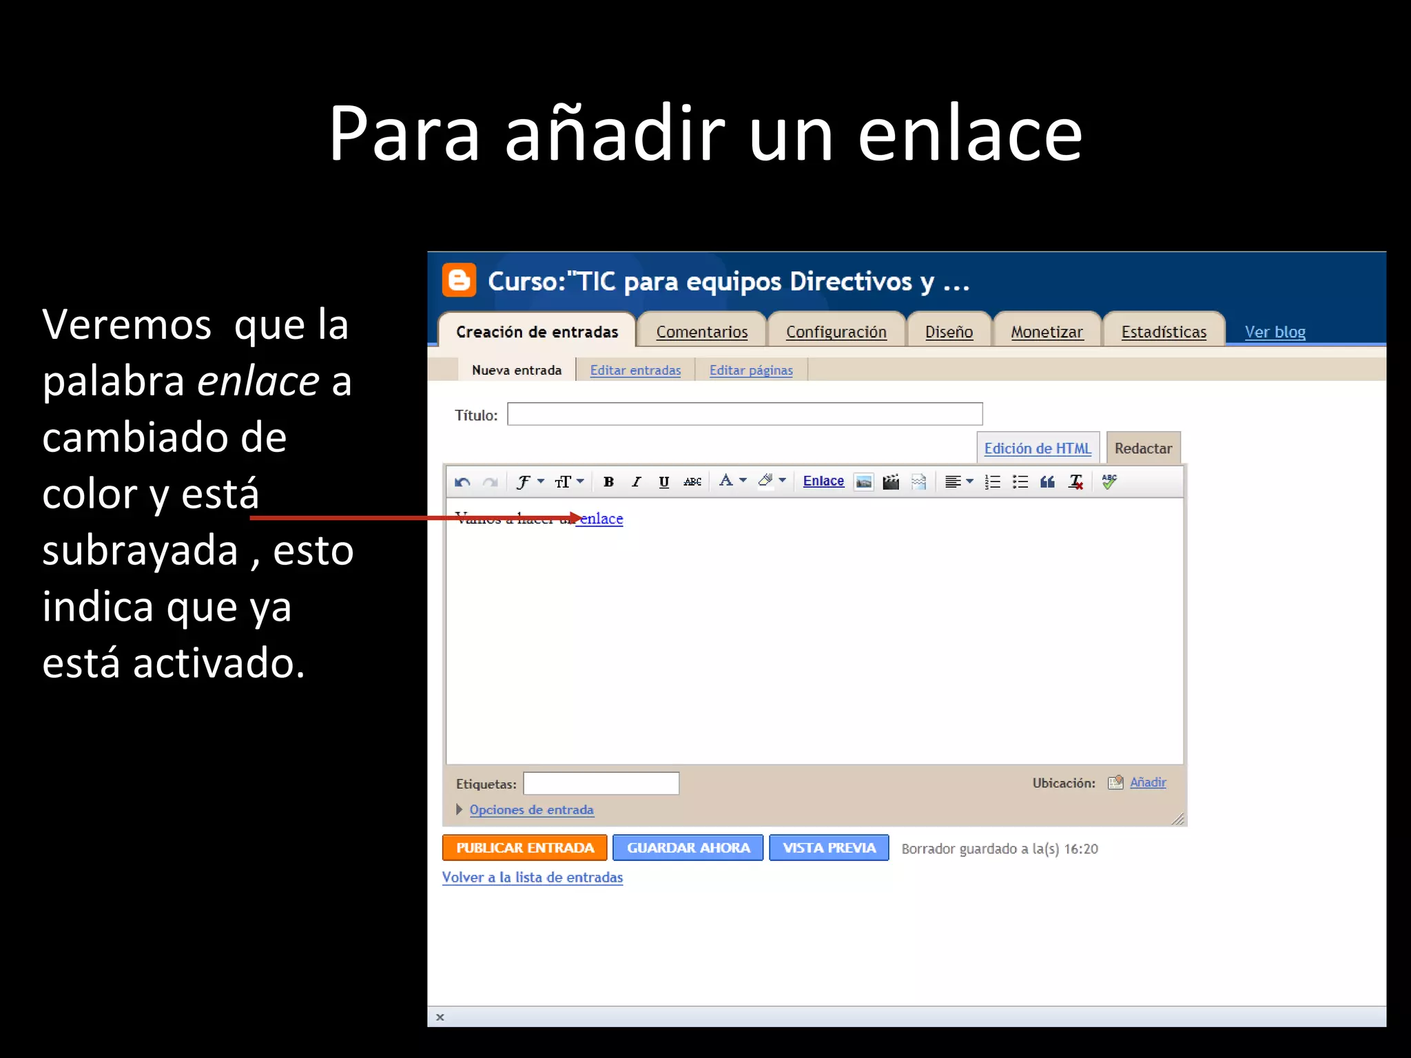Open the Comentarios tab

(x=701, y=331)
